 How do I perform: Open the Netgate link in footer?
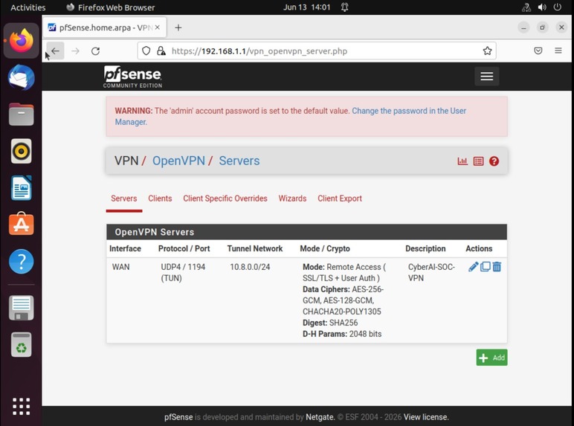pos(320,417)
